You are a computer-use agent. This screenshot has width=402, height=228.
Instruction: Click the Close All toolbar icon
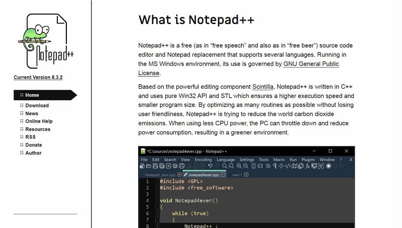tap(175, 166)
